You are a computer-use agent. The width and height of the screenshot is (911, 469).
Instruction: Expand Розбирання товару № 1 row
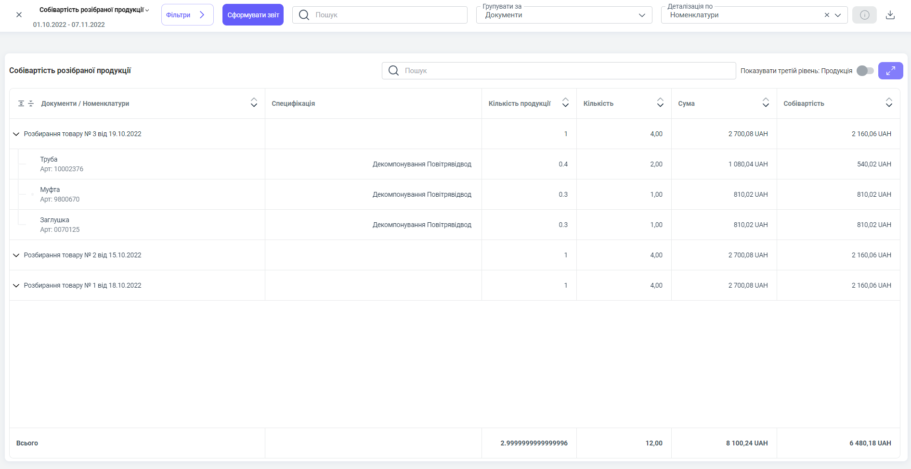(16, 286)
